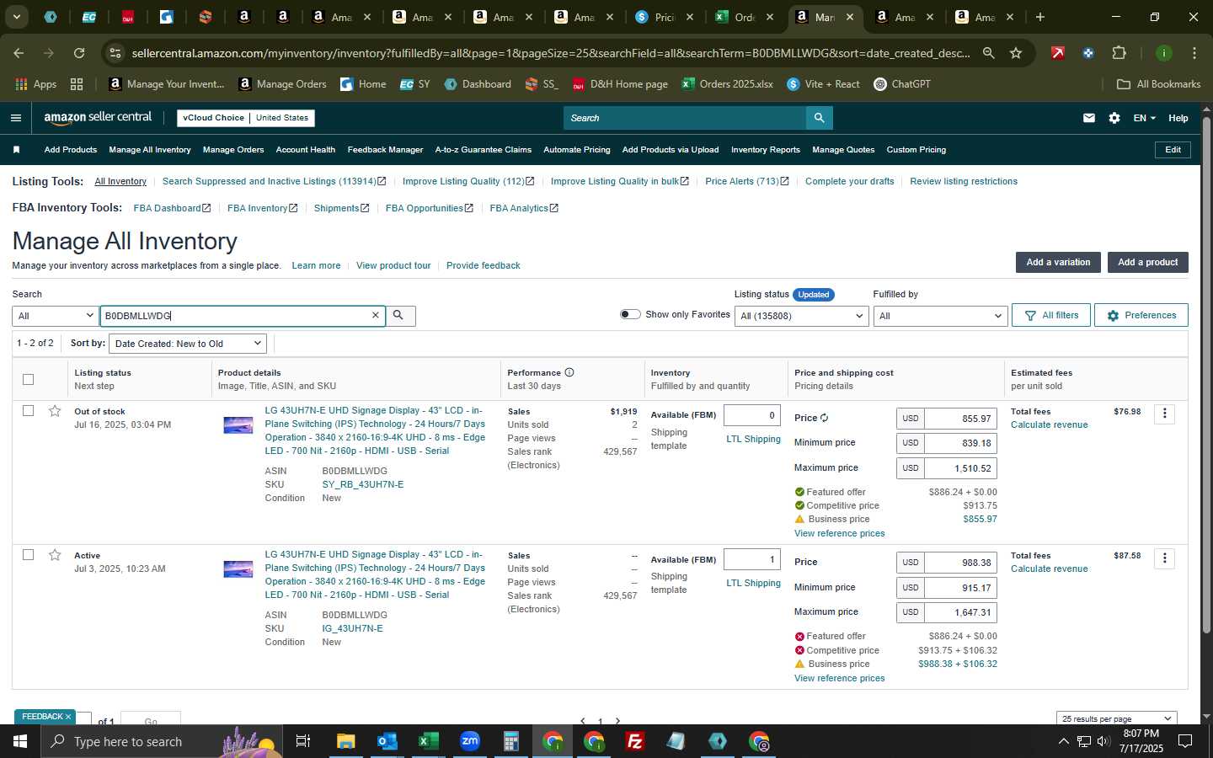Open the Sort by Date Created dropdown
Viewport: 1213px width, 758px height.
click(x=188, y=344)
